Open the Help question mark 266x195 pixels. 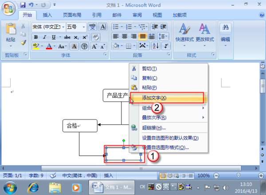262,15
